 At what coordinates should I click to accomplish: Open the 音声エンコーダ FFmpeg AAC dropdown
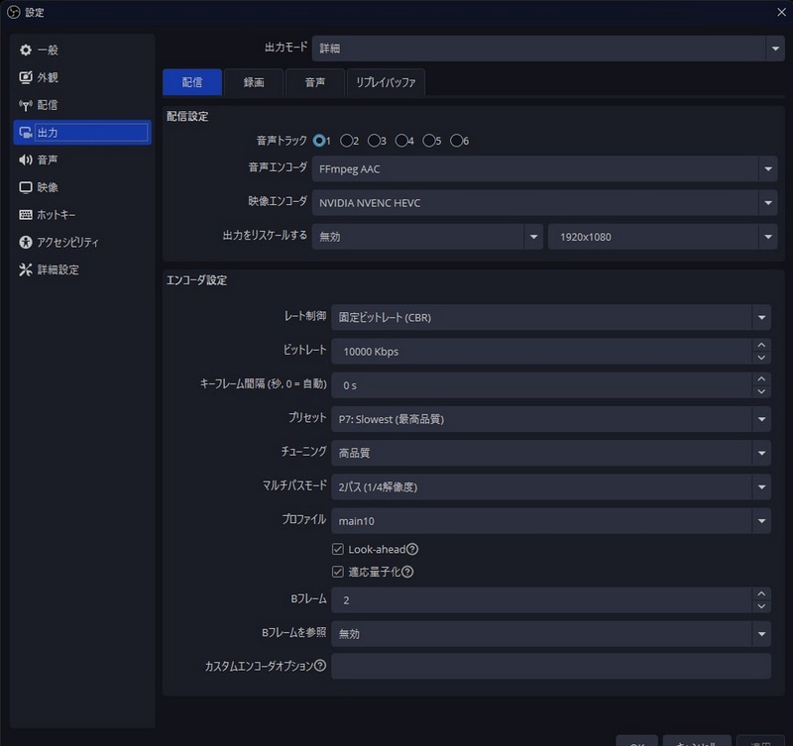[x=544, y=168]
